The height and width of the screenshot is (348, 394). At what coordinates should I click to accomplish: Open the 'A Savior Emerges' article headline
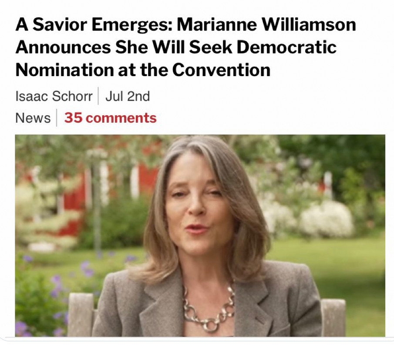point(185,47)
